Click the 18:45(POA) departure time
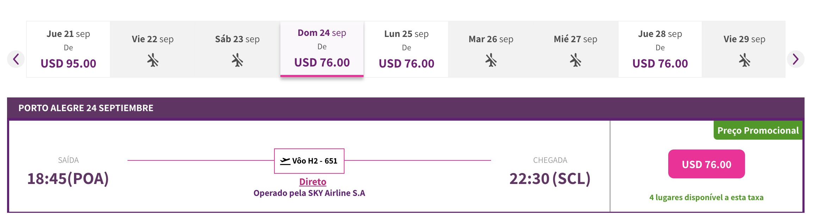Viewport: 813px width, 223px height. (x=68, y=179)
